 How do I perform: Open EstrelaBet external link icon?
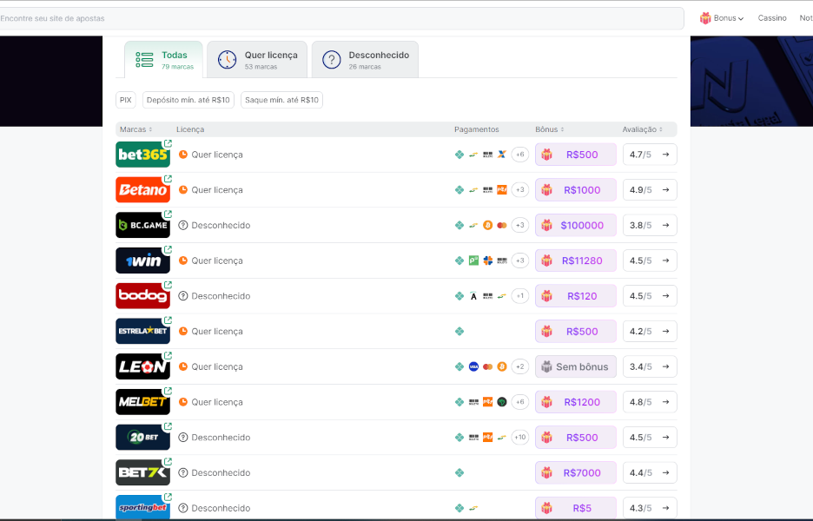click(168, 320)
